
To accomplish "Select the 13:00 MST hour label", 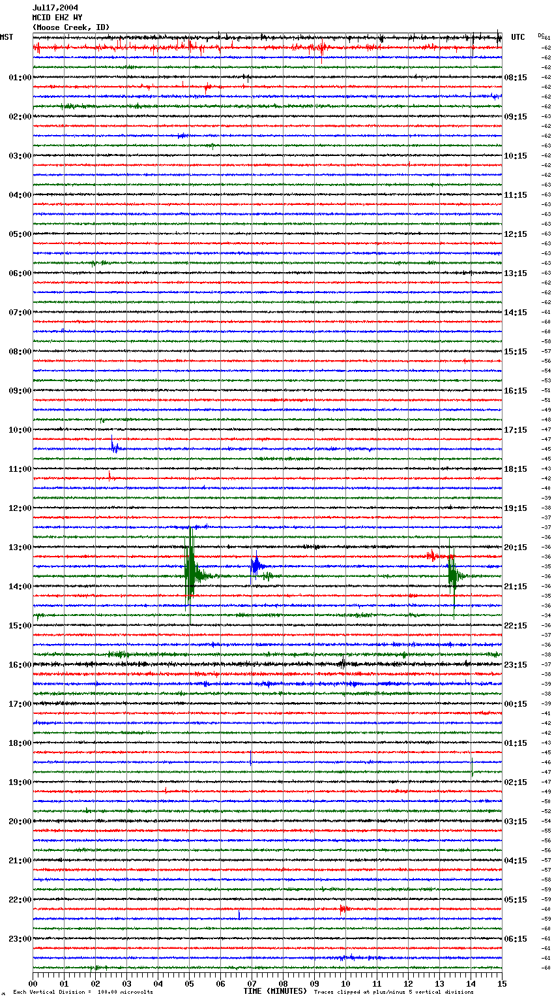I will coord(20,547).
